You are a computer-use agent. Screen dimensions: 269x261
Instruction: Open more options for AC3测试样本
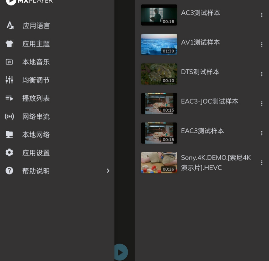pyautogui.click(x=261, y=15)
